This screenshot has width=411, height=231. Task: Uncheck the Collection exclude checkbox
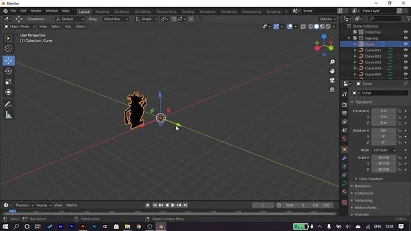click(355, 32)
